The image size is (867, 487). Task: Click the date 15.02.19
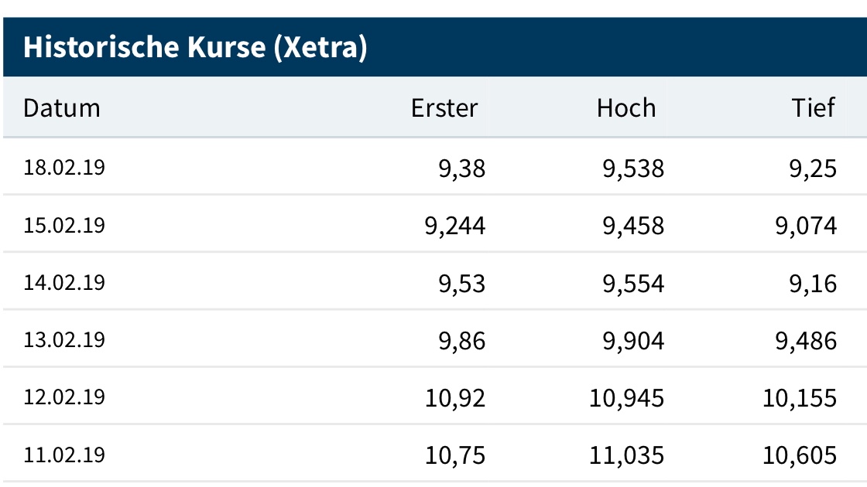64,225
